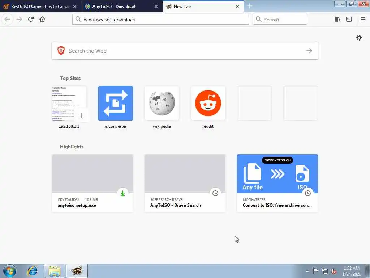Click the network tray icon
This screenshot has width=370, height=278.
pyautogui.click(x=325, y=271)
